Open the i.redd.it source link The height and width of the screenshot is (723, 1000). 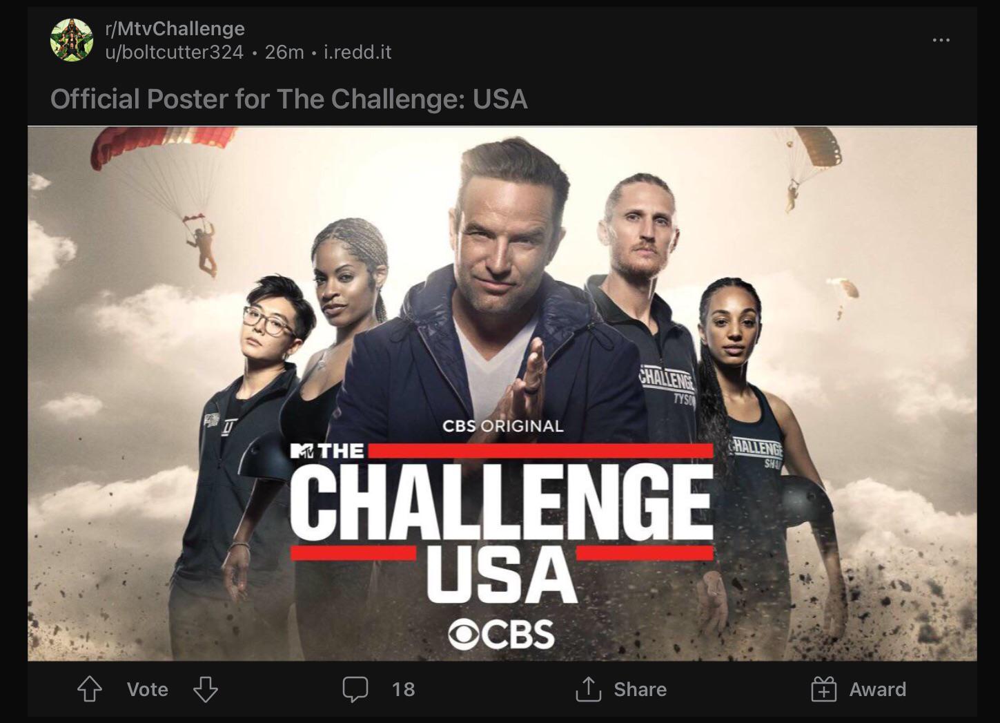356,52
